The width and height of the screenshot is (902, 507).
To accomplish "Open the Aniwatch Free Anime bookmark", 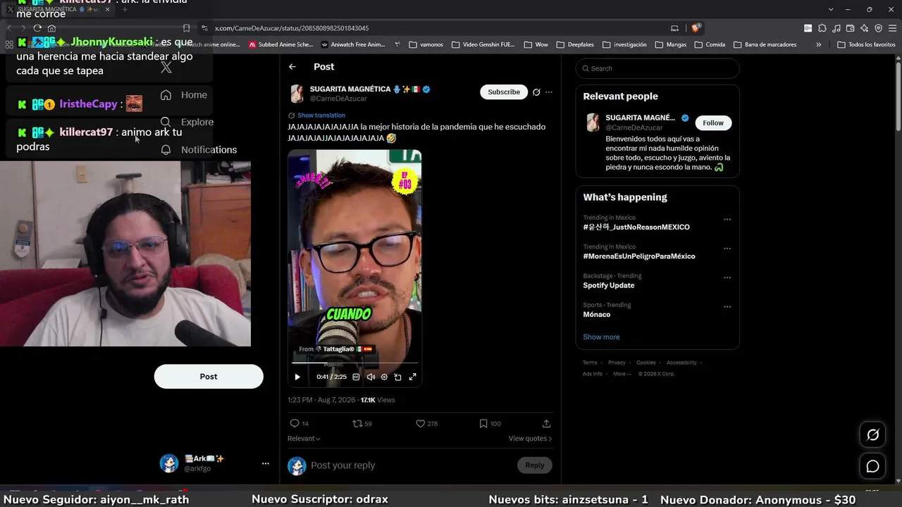I will (353, 44).
